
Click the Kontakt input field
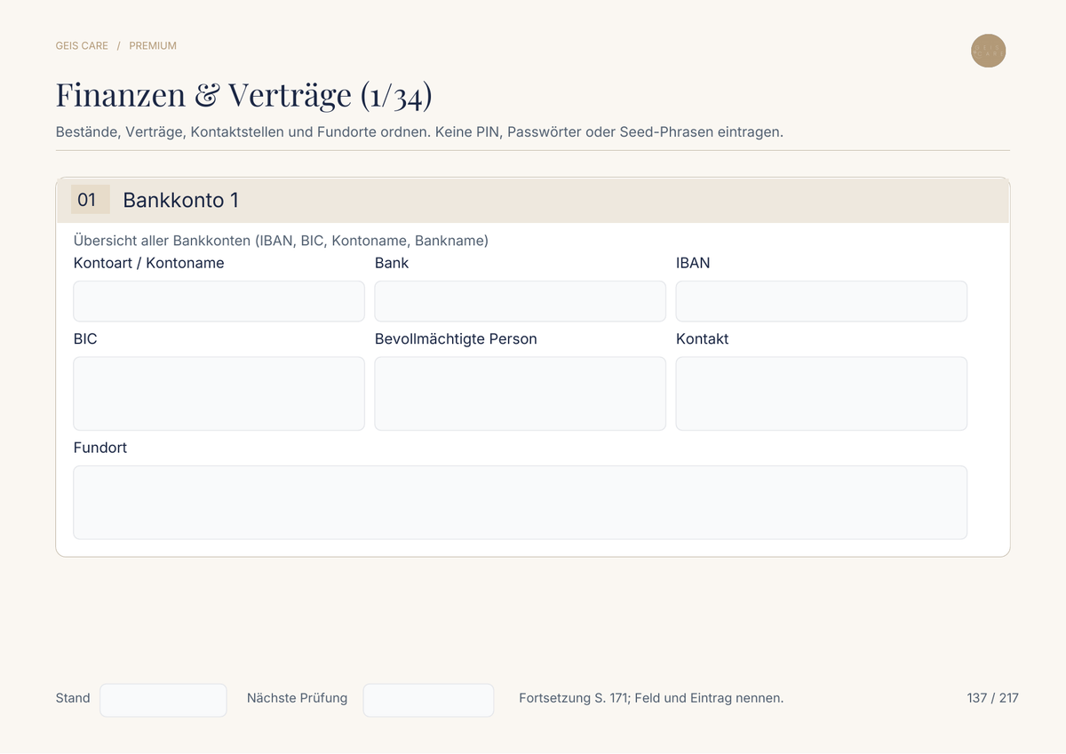pyautogui.click(x=821, y=393)
